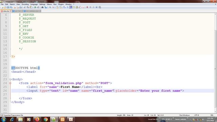Open the Search menu

click(12, 4)
